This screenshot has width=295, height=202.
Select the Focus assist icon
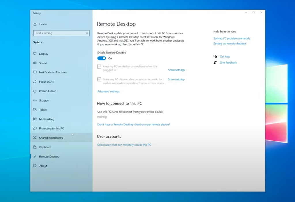tap(35, 81)
